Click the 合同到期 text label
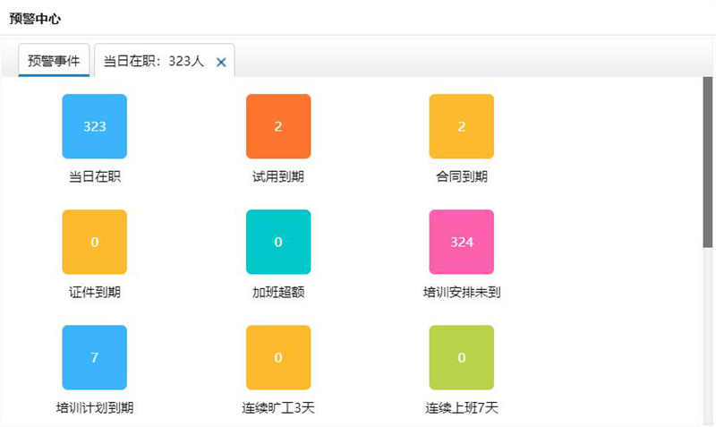 (462, 176)
